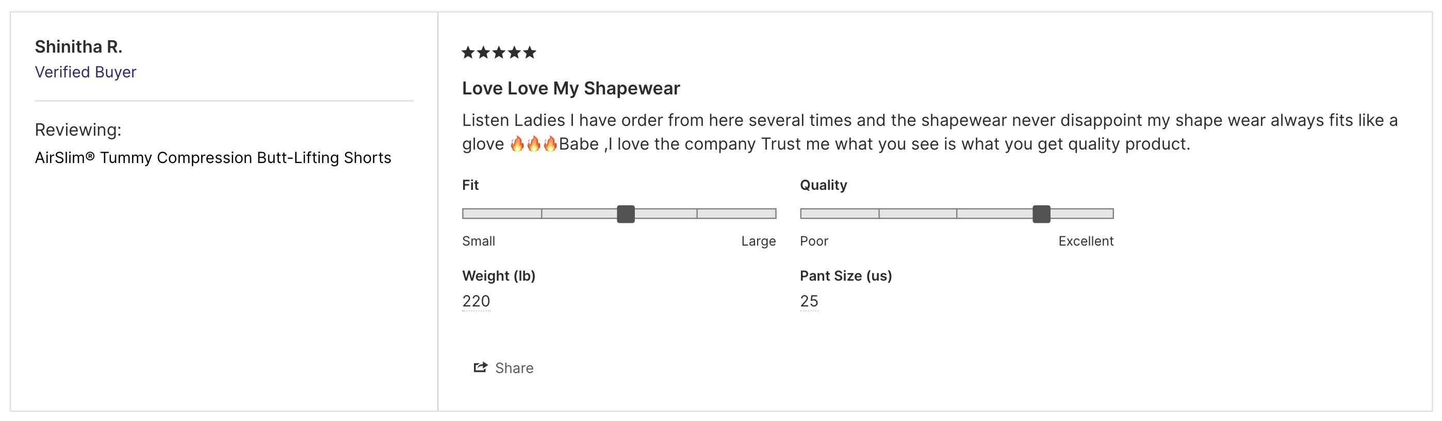Click the Share link text
This screenshot has width=1442, height=421.
tap(514, 368)
